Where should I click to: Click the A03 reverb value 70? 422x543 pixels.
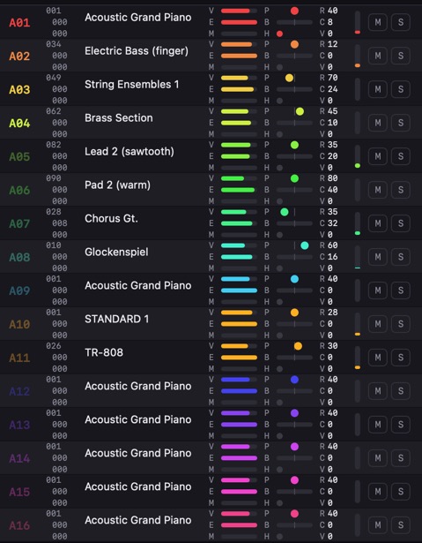coord(332,78)
